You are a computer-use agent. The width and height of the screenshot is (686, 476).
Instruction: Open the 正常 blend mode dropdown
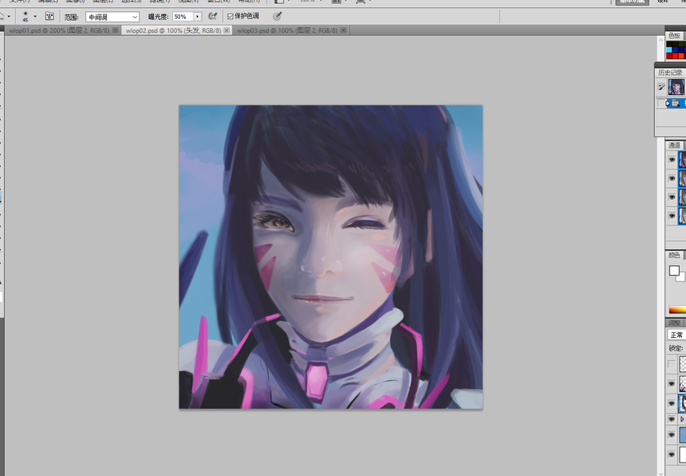pos(676,335)
